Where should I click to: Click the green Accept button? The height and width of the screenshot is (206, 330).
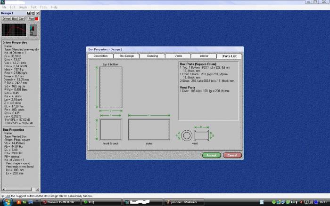point(211,155)
